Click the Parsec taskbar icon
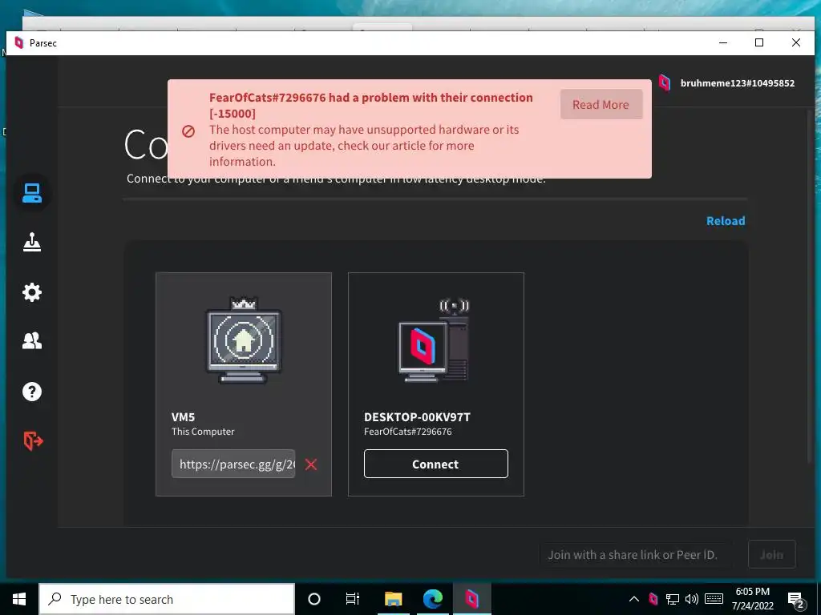The width and height of the screenshot is (821, 615). [x=471, y=599]
